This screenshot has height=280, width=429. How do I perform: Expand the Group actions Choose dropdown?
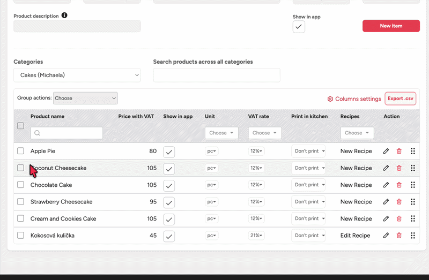click(85, 98)
